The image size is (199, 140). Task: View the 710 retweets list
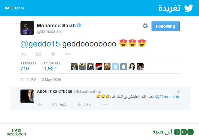25,68
